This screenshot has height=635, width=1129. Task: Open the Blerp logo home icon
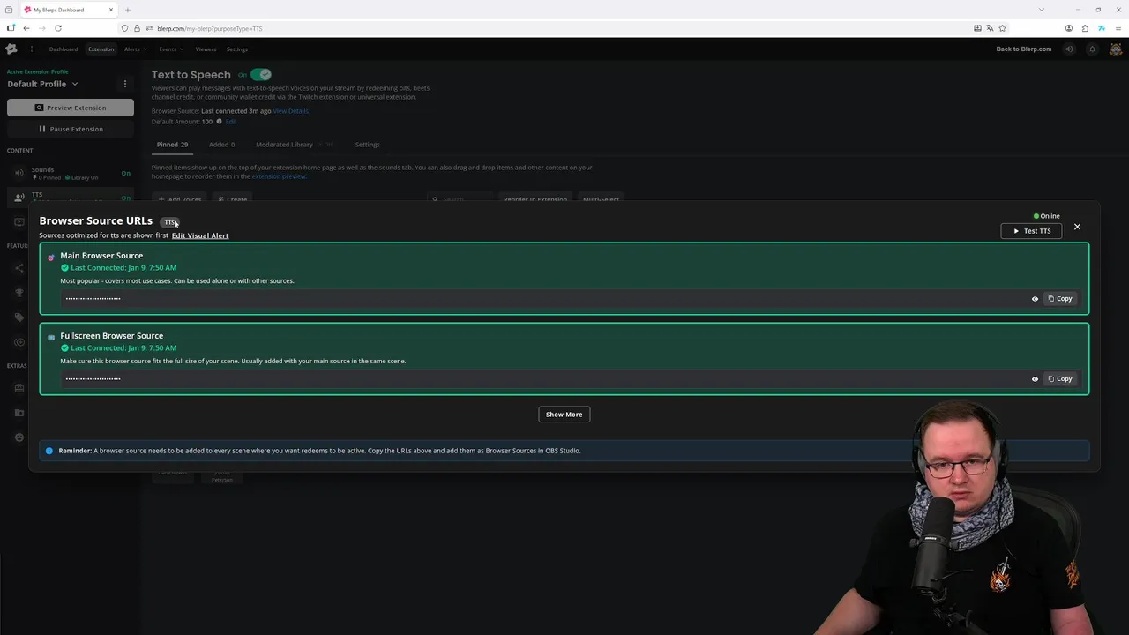point(11,49)
